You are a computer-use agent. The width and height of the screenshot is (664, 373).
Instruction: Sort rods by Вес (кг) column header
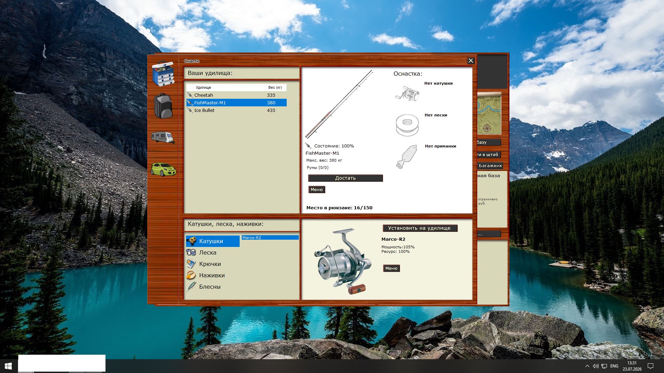[x=276, y=87]
